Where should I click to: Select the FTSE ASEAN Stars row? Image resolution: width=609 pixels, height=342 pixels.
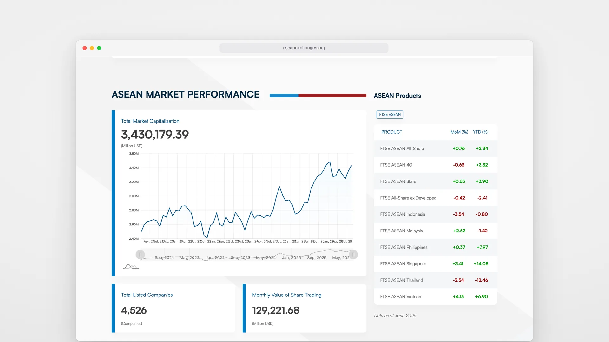coord(435,181)
